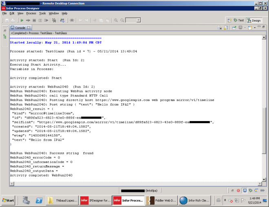269x207 pixels.
Task: Click the Open Perspective icon beside Test
Action: coord(229,20)
